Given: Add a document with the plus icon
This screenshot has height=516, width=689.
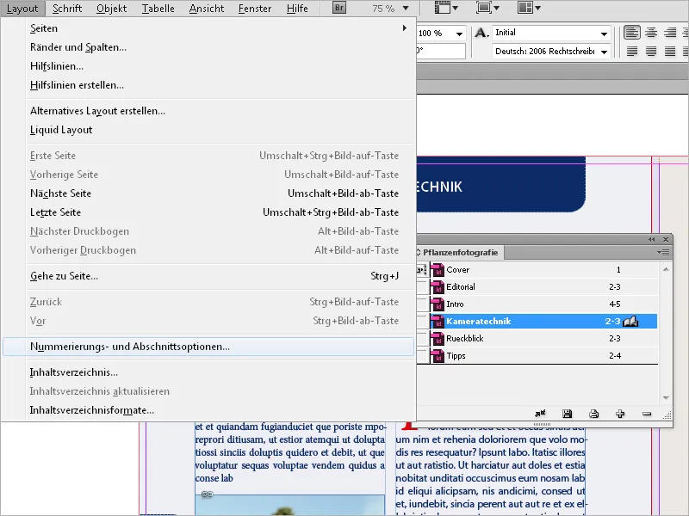Looking at the screenshot, I should pyautogui.click(x=619, y=415).
